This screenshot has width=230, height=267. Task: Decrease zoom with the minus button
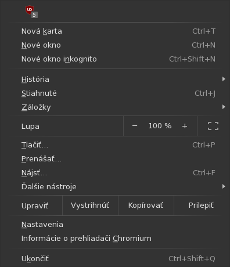tap(135, 126)
